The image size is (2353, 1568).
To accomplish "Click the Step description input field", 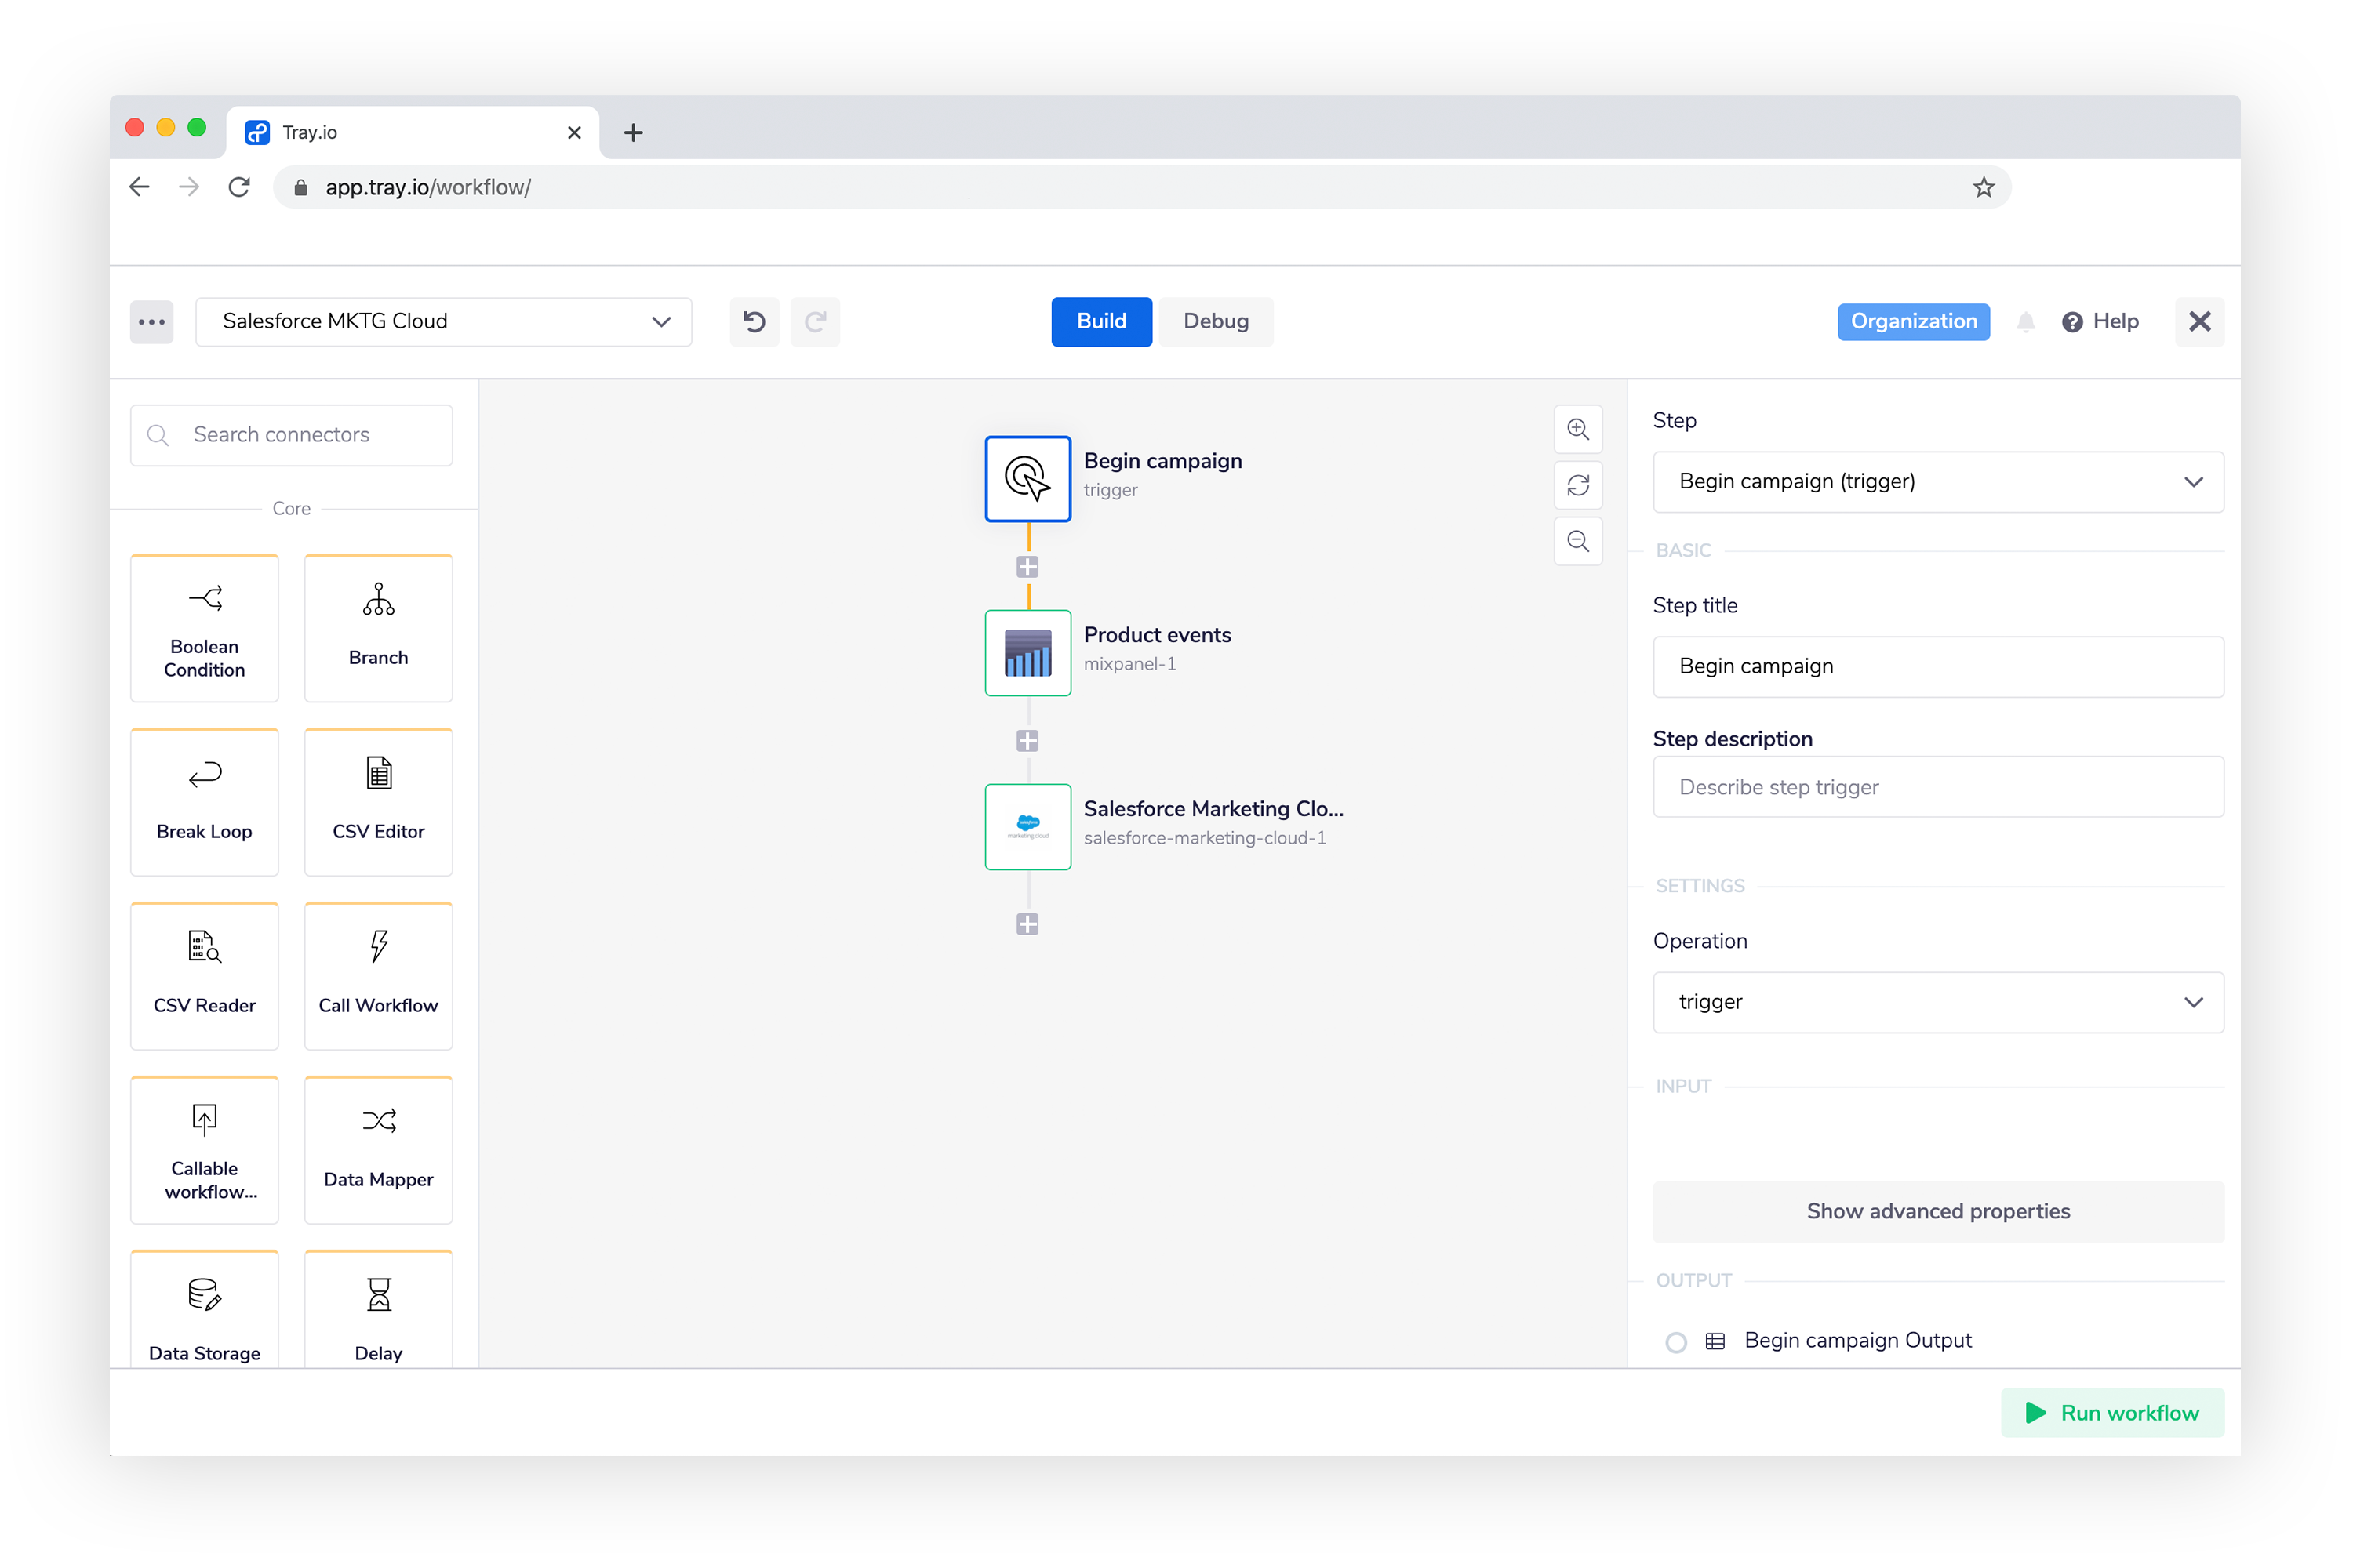I will pyautogui.click(x=1938, y=786).
